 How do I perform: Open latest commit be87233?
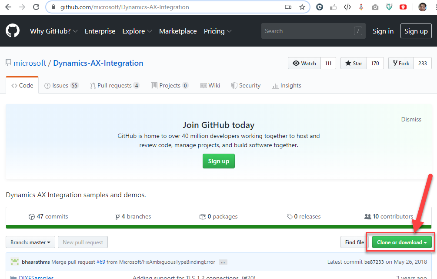374,262
